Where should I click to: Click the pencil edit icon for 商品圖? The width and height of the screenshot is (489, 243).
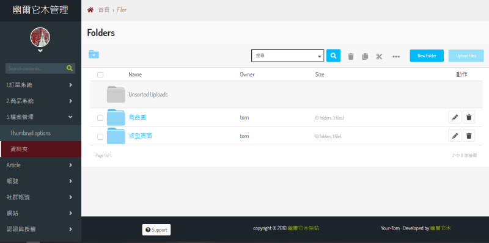tap(455, 117)
